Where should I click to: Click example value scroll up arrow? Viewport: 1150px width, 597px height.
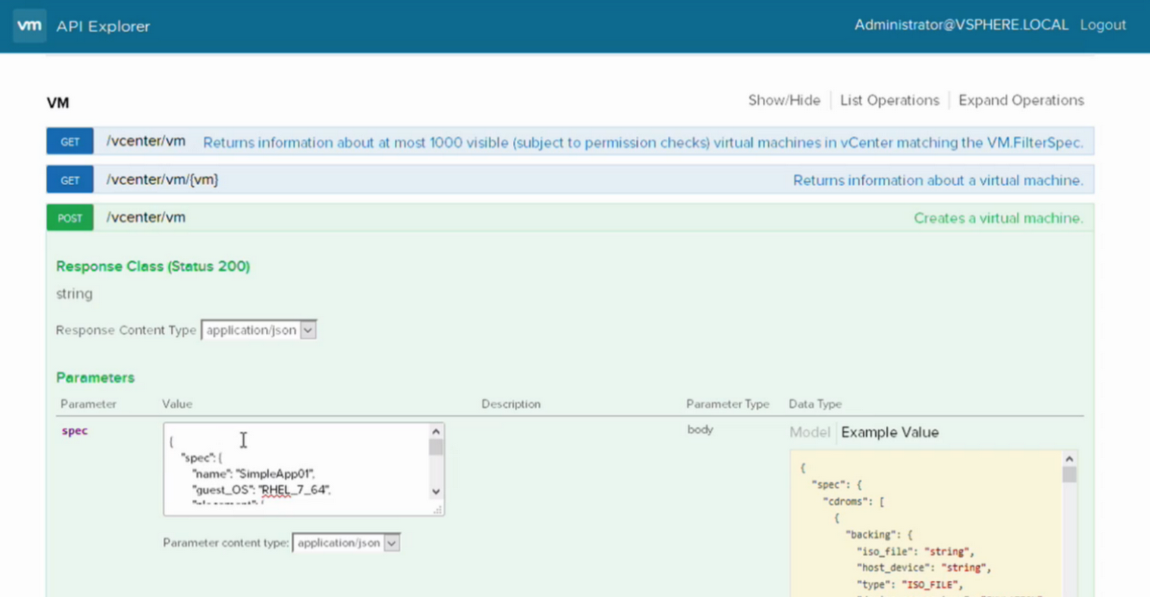click(x=1069, y=459)
